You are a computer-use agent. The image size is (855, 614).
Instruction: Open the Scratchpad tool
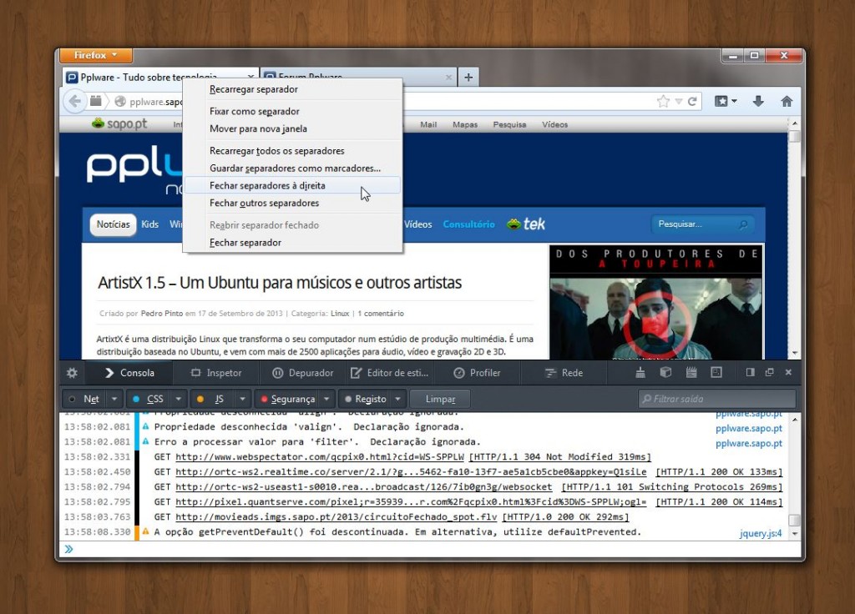(x=691, y=373)
